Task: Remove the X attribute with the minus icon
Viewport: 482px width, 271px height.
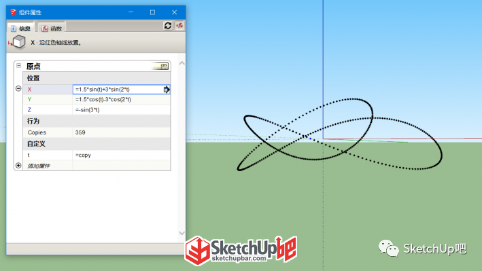Action: (x=18, y=88)
